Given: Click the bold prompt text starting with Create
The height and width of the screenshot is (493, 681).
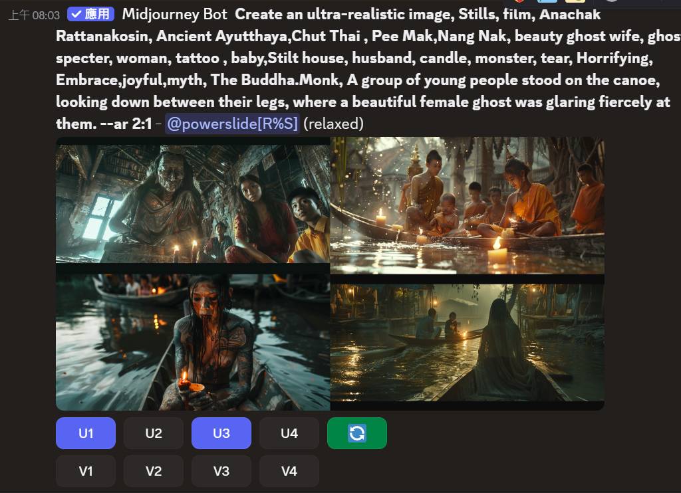Looking at the screenshot, I should [362, 68].
